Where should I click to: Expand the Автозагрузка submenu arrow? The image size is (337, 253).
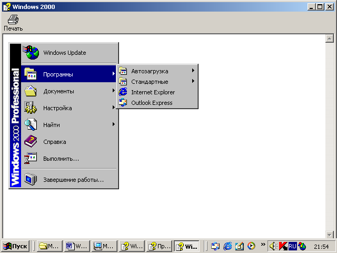pyautogui.click(x=193, y=70)
